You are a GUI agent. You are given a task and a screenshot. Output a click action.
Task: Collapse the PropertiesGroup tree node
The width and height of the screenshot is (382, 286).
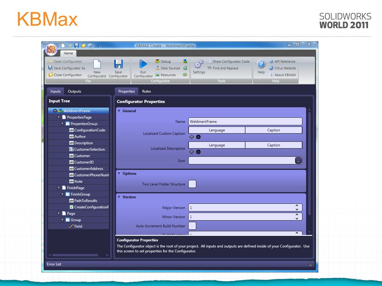click(x=62, y=124)
